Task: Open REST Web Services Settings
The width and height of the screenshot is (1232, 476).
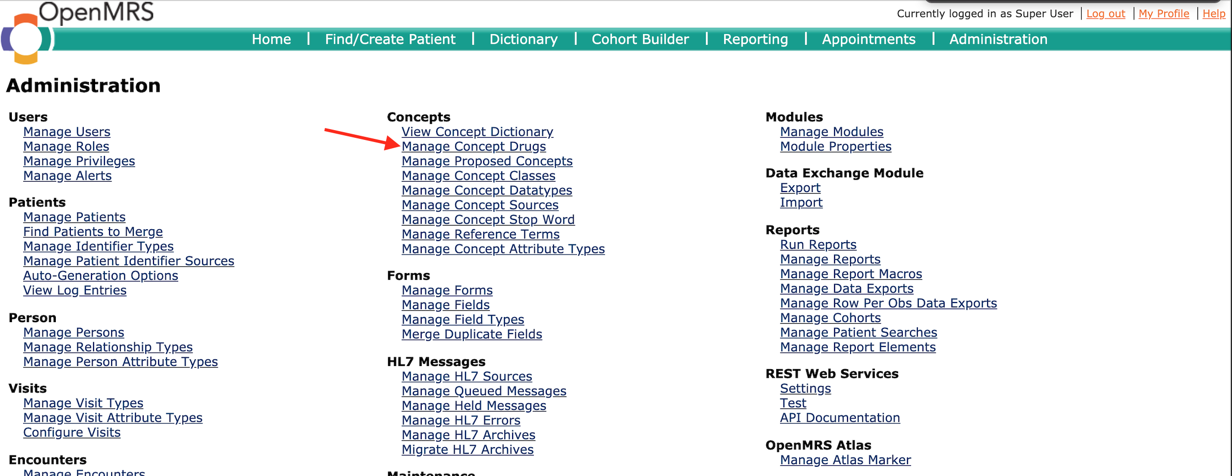Action: coord(806,389)
